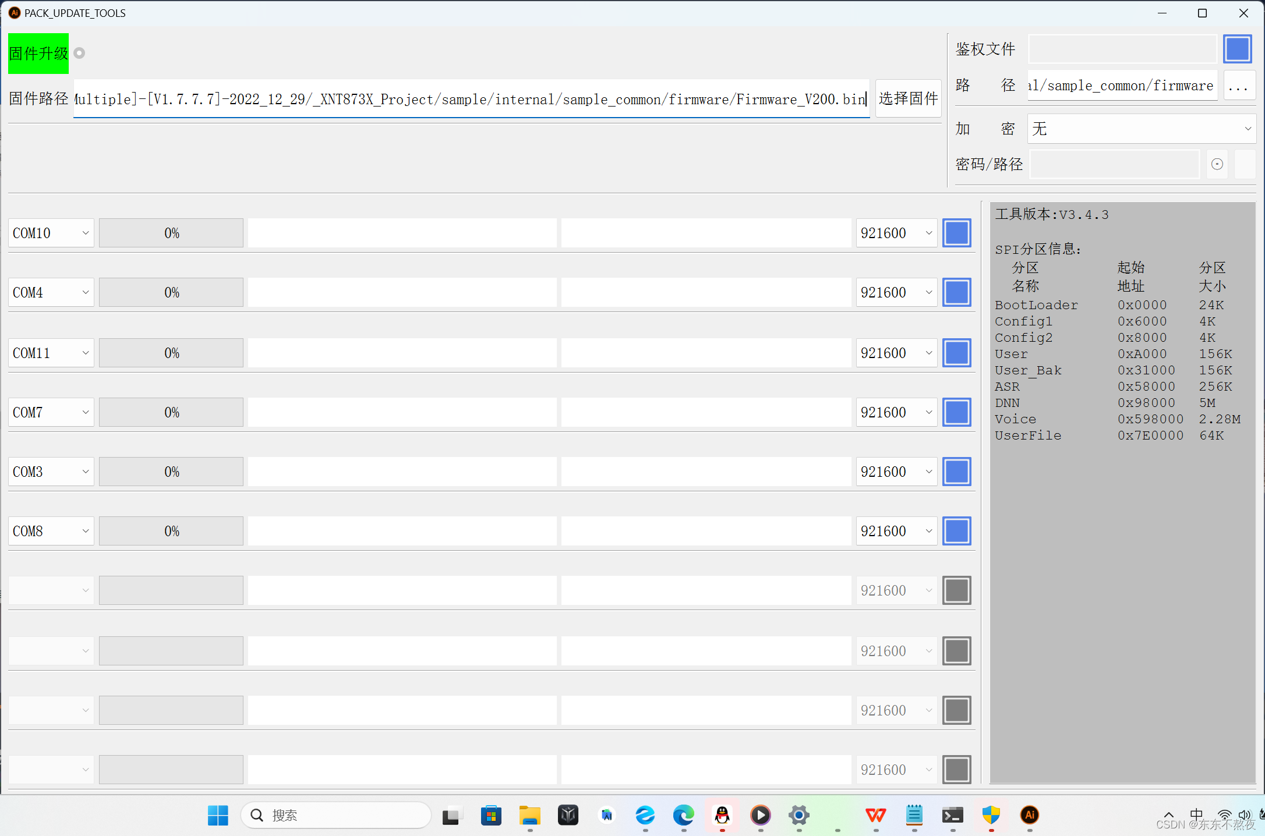Screen dimensions: 1265x836
Task: Click the blue square button for COM4
Action: 956,292
